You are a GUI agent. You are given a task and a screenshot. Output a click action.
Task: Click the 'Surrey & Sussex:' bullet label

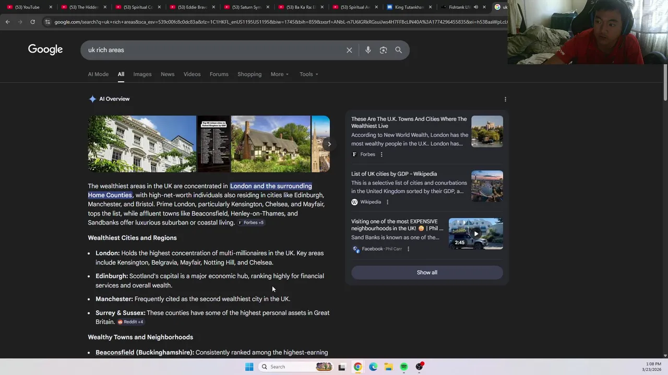[x=120, y=313]
